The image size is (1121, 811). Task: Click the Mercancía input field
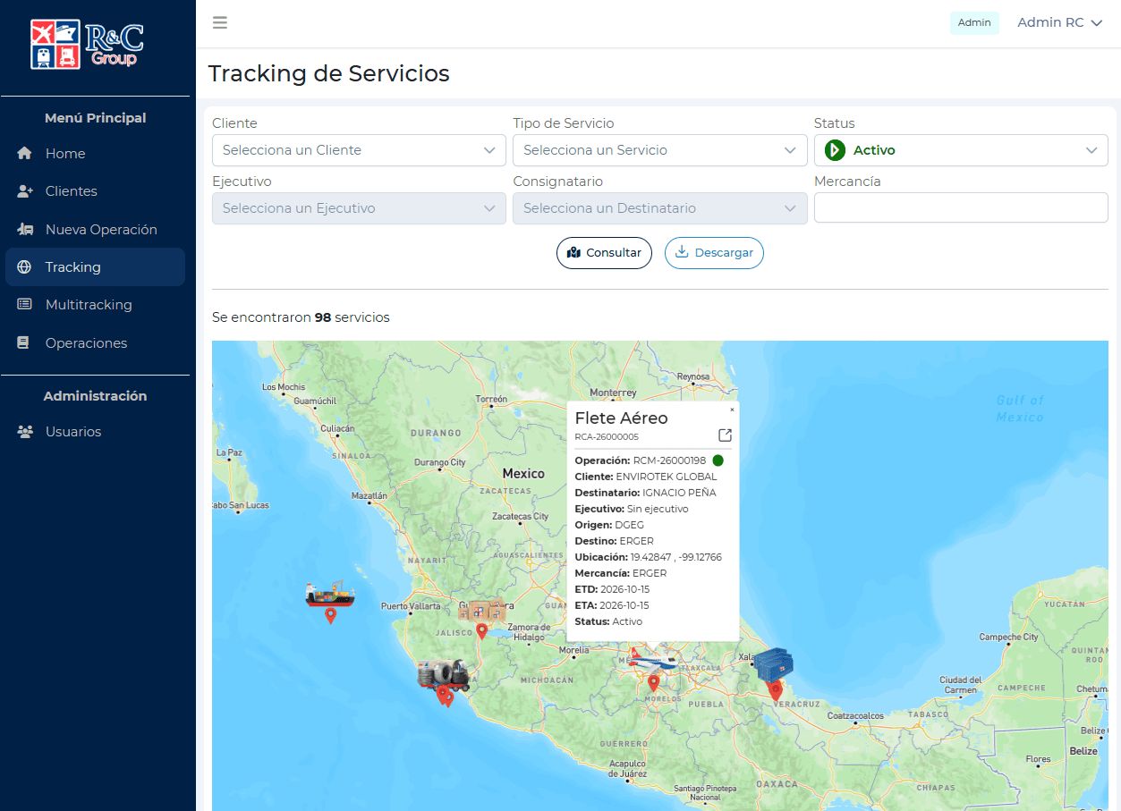coord(961,208)
